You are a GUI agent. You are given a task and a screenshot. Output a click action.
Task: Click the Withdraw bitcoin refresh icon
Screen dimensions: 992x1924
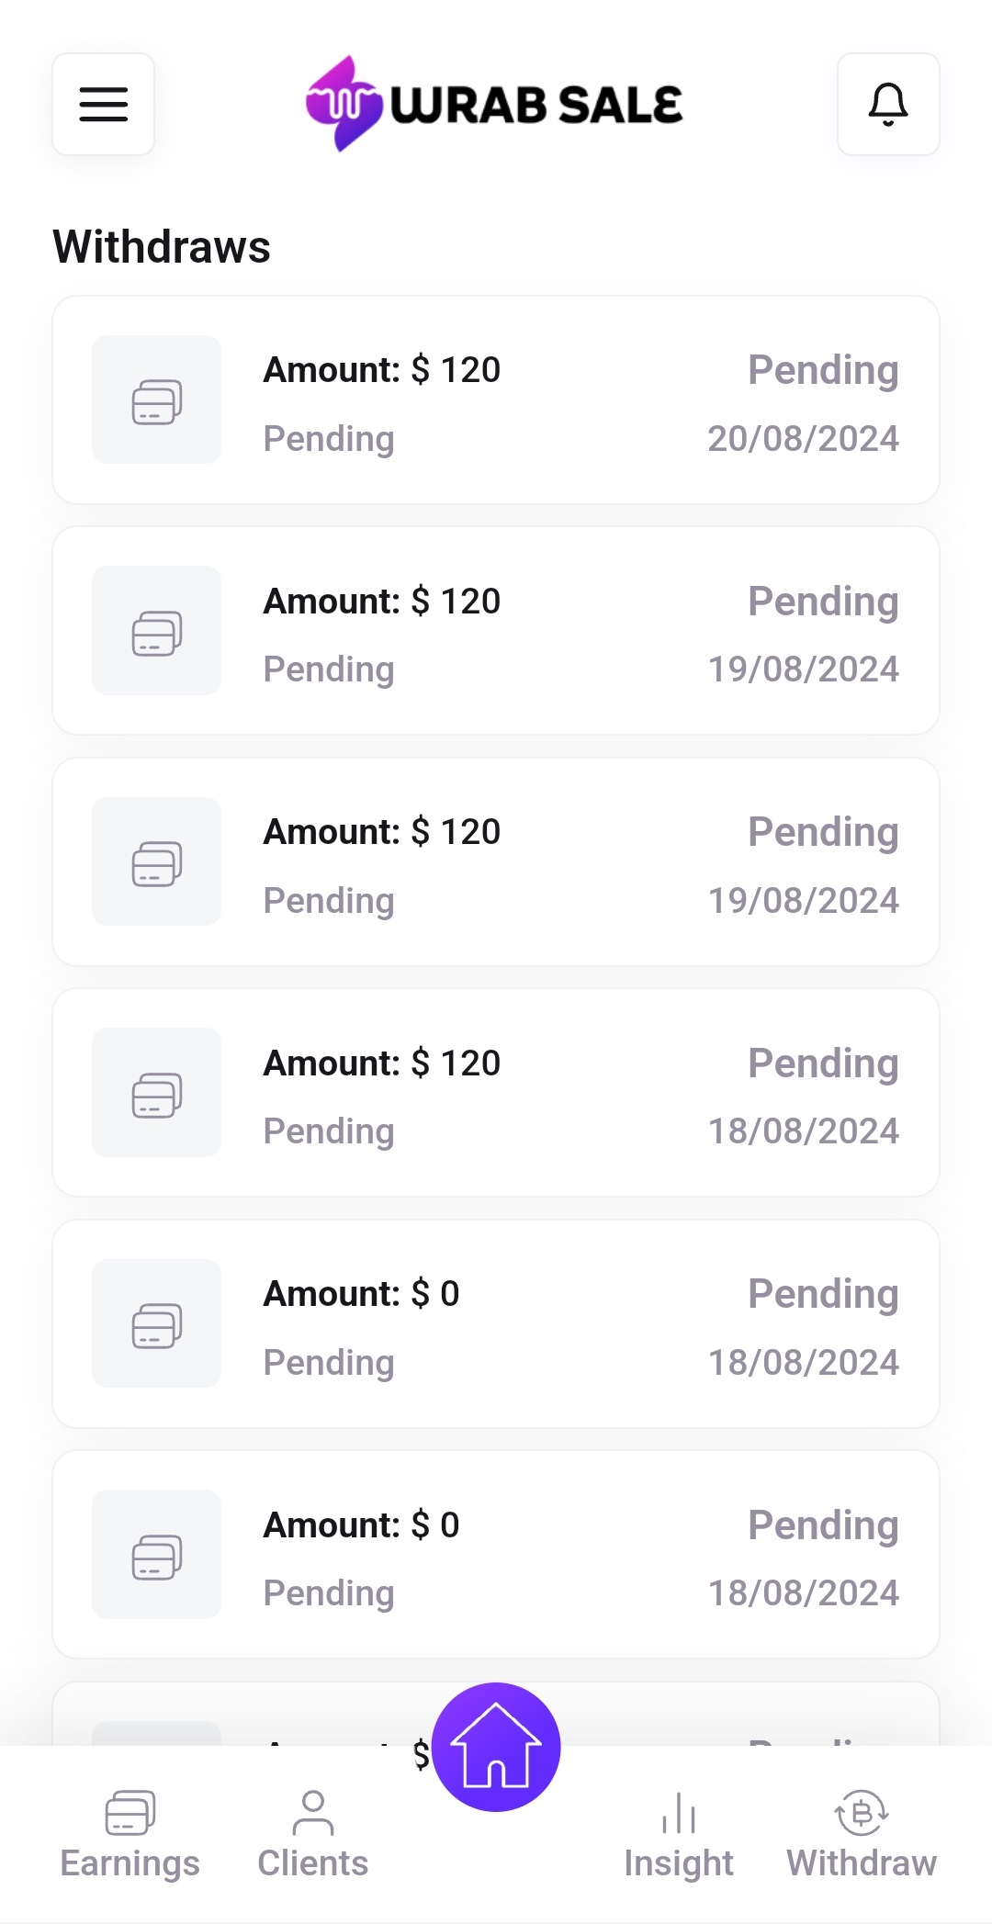pyautogui.click(x=861, y=1813)
